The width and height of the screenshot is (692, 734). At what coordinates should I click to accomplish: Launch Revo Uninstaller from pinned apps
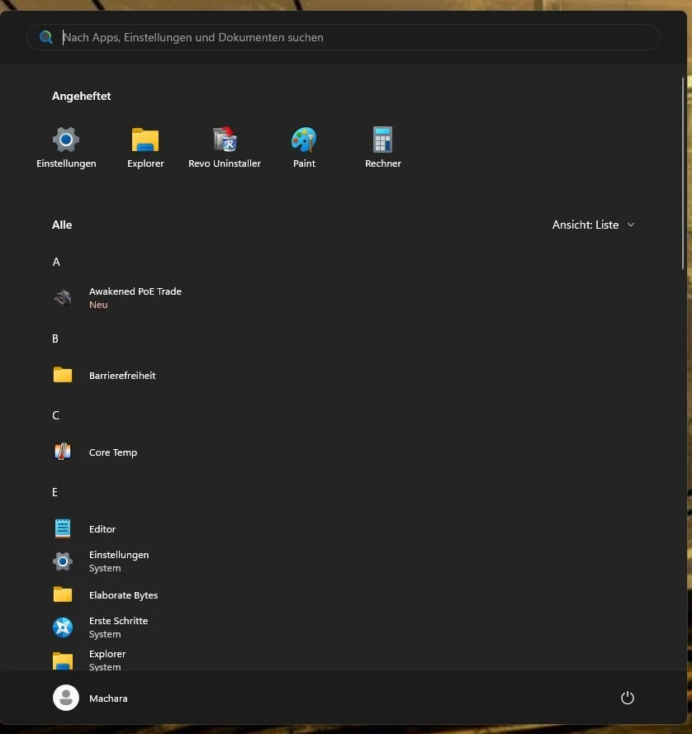tap(225, 140)
